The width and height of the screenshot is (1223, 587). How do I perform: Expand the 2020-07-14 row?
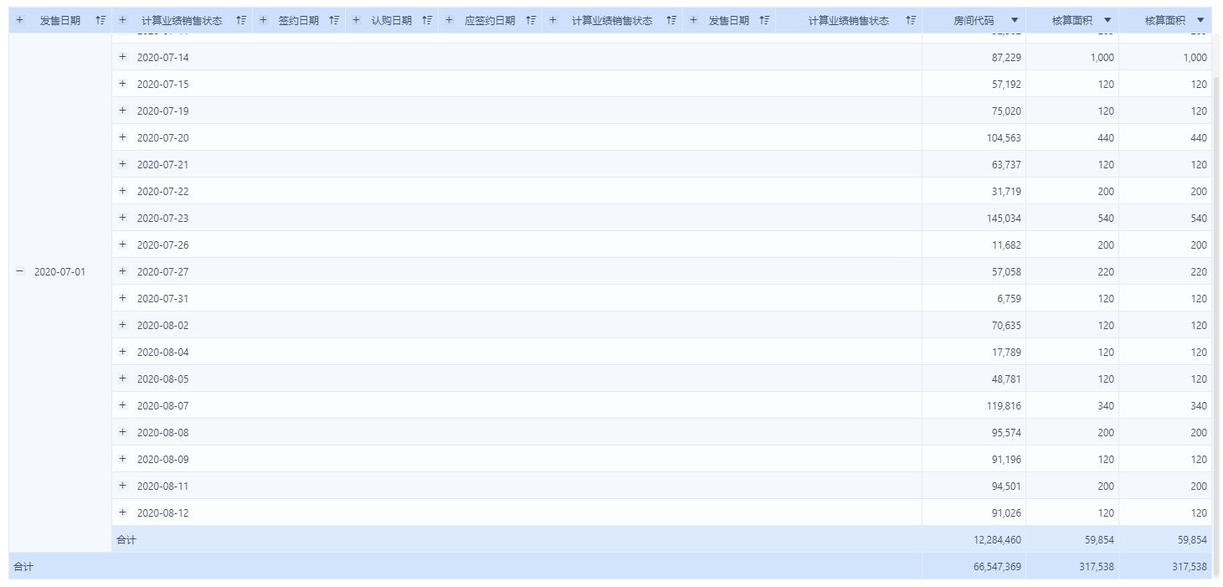(x=122, y=57)
